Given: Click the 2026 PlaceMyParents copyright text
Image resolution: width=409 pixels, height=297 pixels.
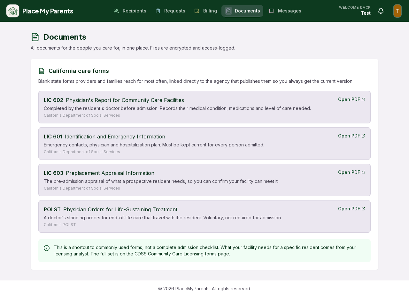Looking at the screenshot, I should [x=204, y=289].
